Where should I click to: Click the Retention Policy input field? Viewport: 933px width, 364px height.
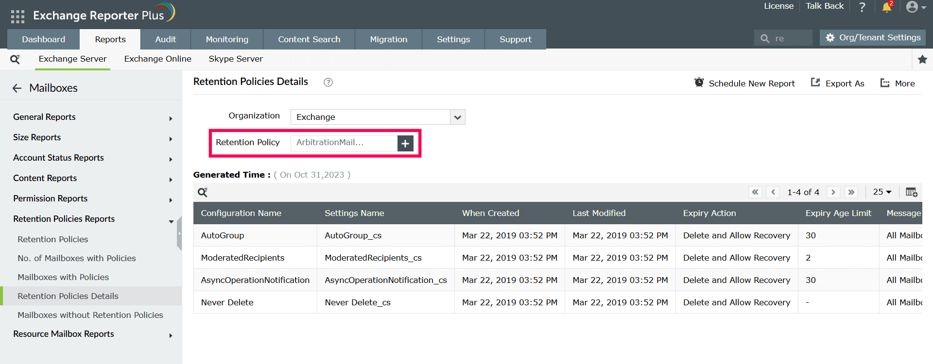click(x=344, y=143)
